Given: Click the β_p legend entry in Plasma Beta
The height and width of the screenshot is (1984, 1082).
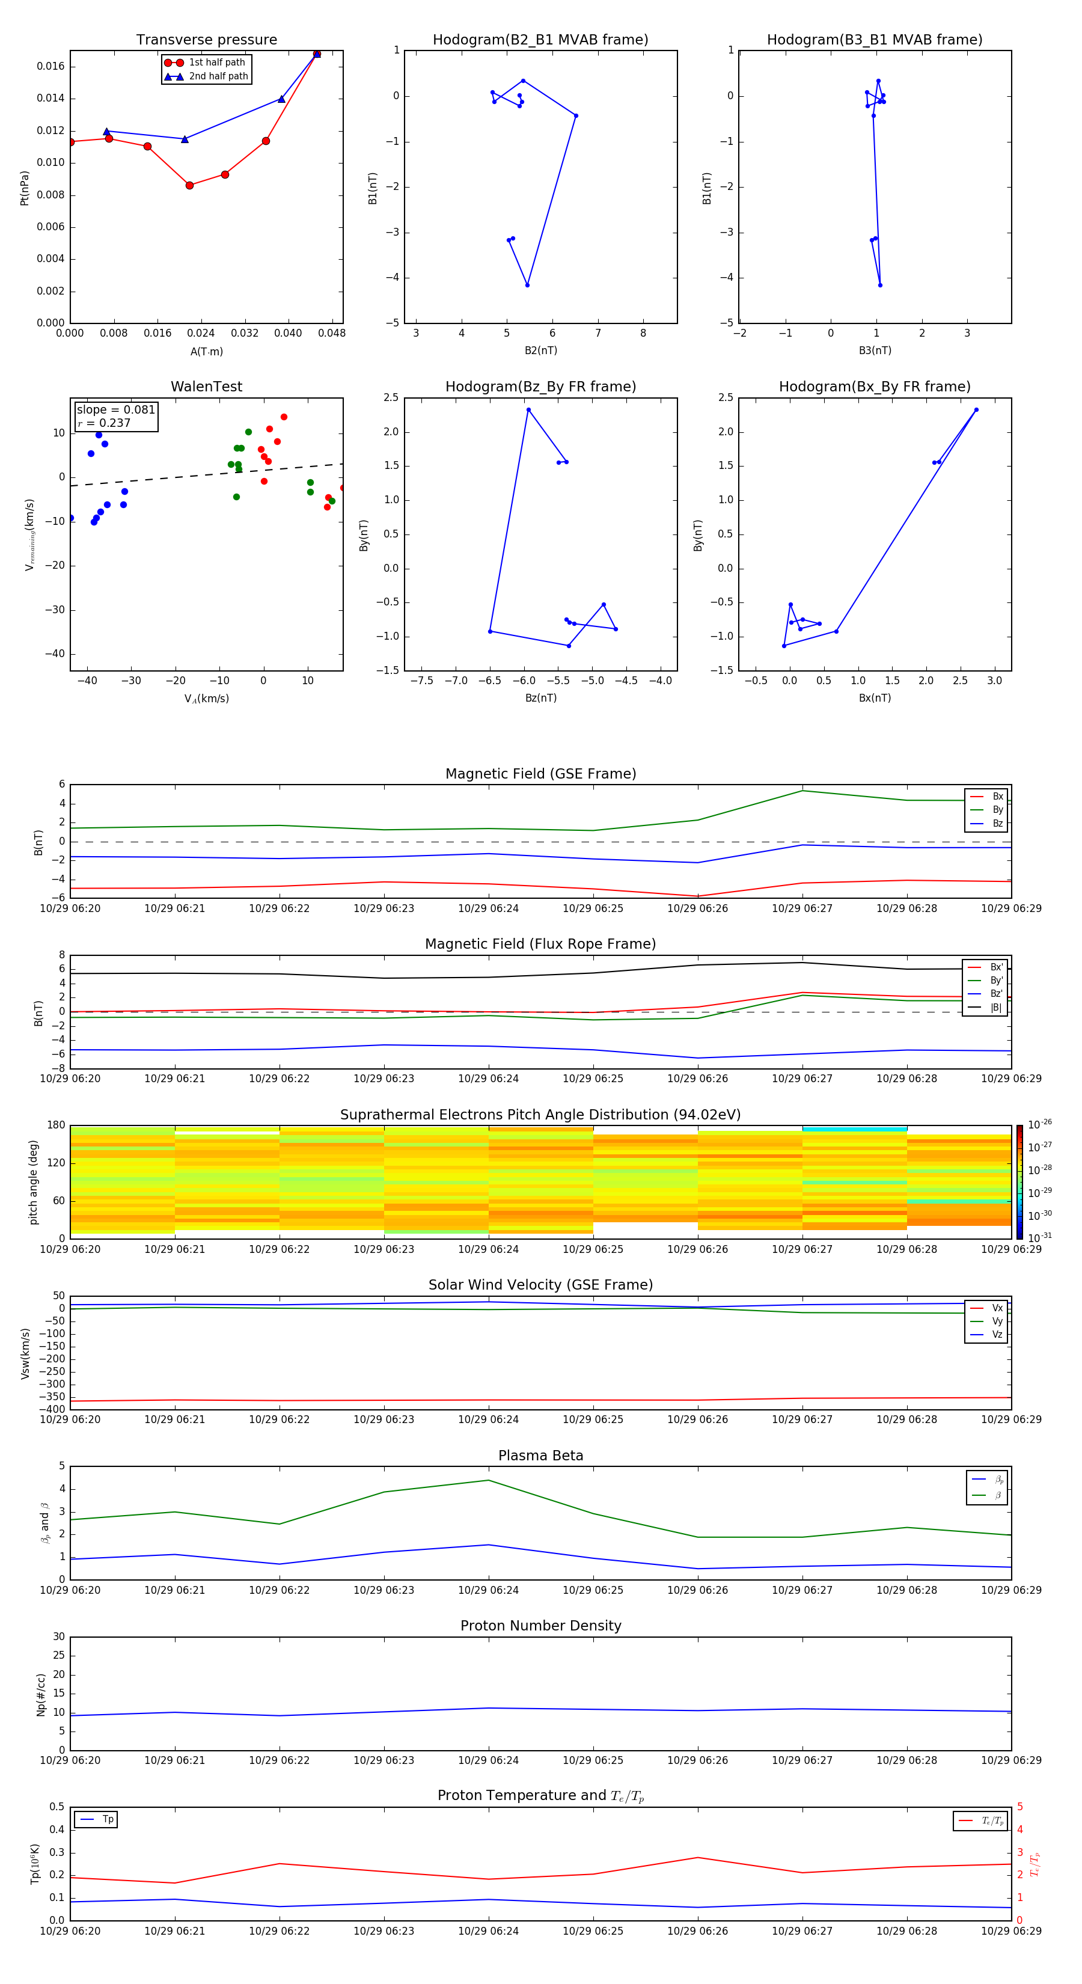Looking at the screenshot, I should 987,1480.
